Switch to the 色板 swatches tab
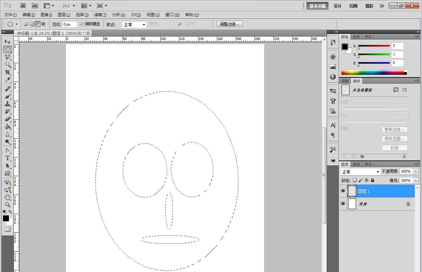422x272 pixels. (356, 37)
